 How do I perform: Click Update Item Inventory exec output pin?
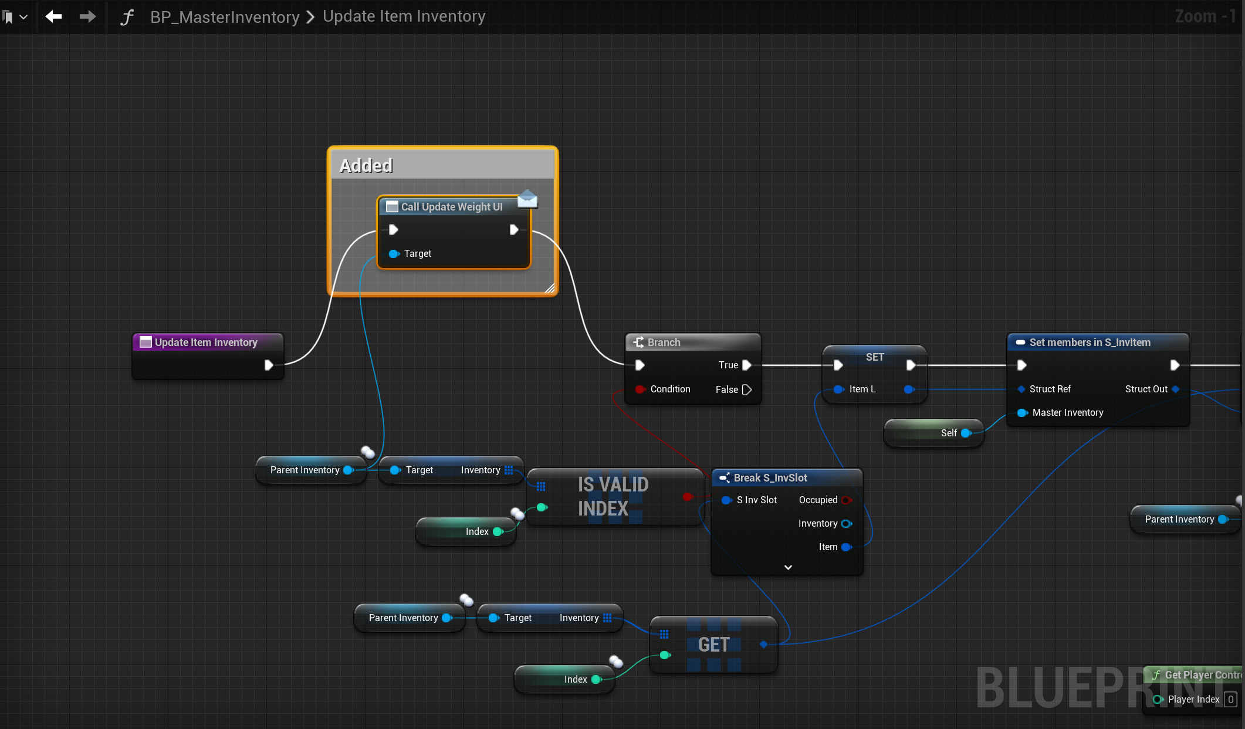(269, 365)
